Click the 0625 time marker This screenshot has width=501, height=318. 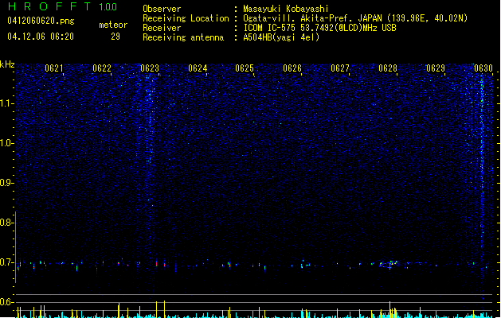245,68
